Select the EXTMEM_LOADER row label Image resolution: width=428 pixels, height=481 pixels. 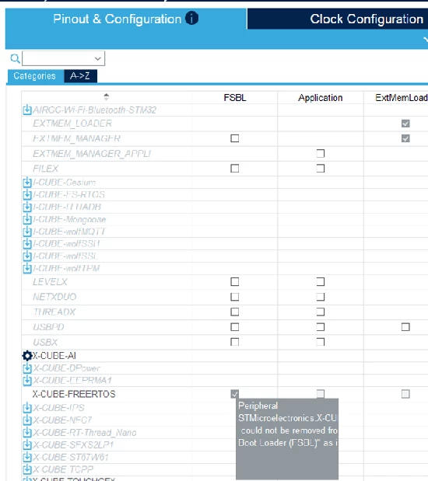(x=72, y=124)
